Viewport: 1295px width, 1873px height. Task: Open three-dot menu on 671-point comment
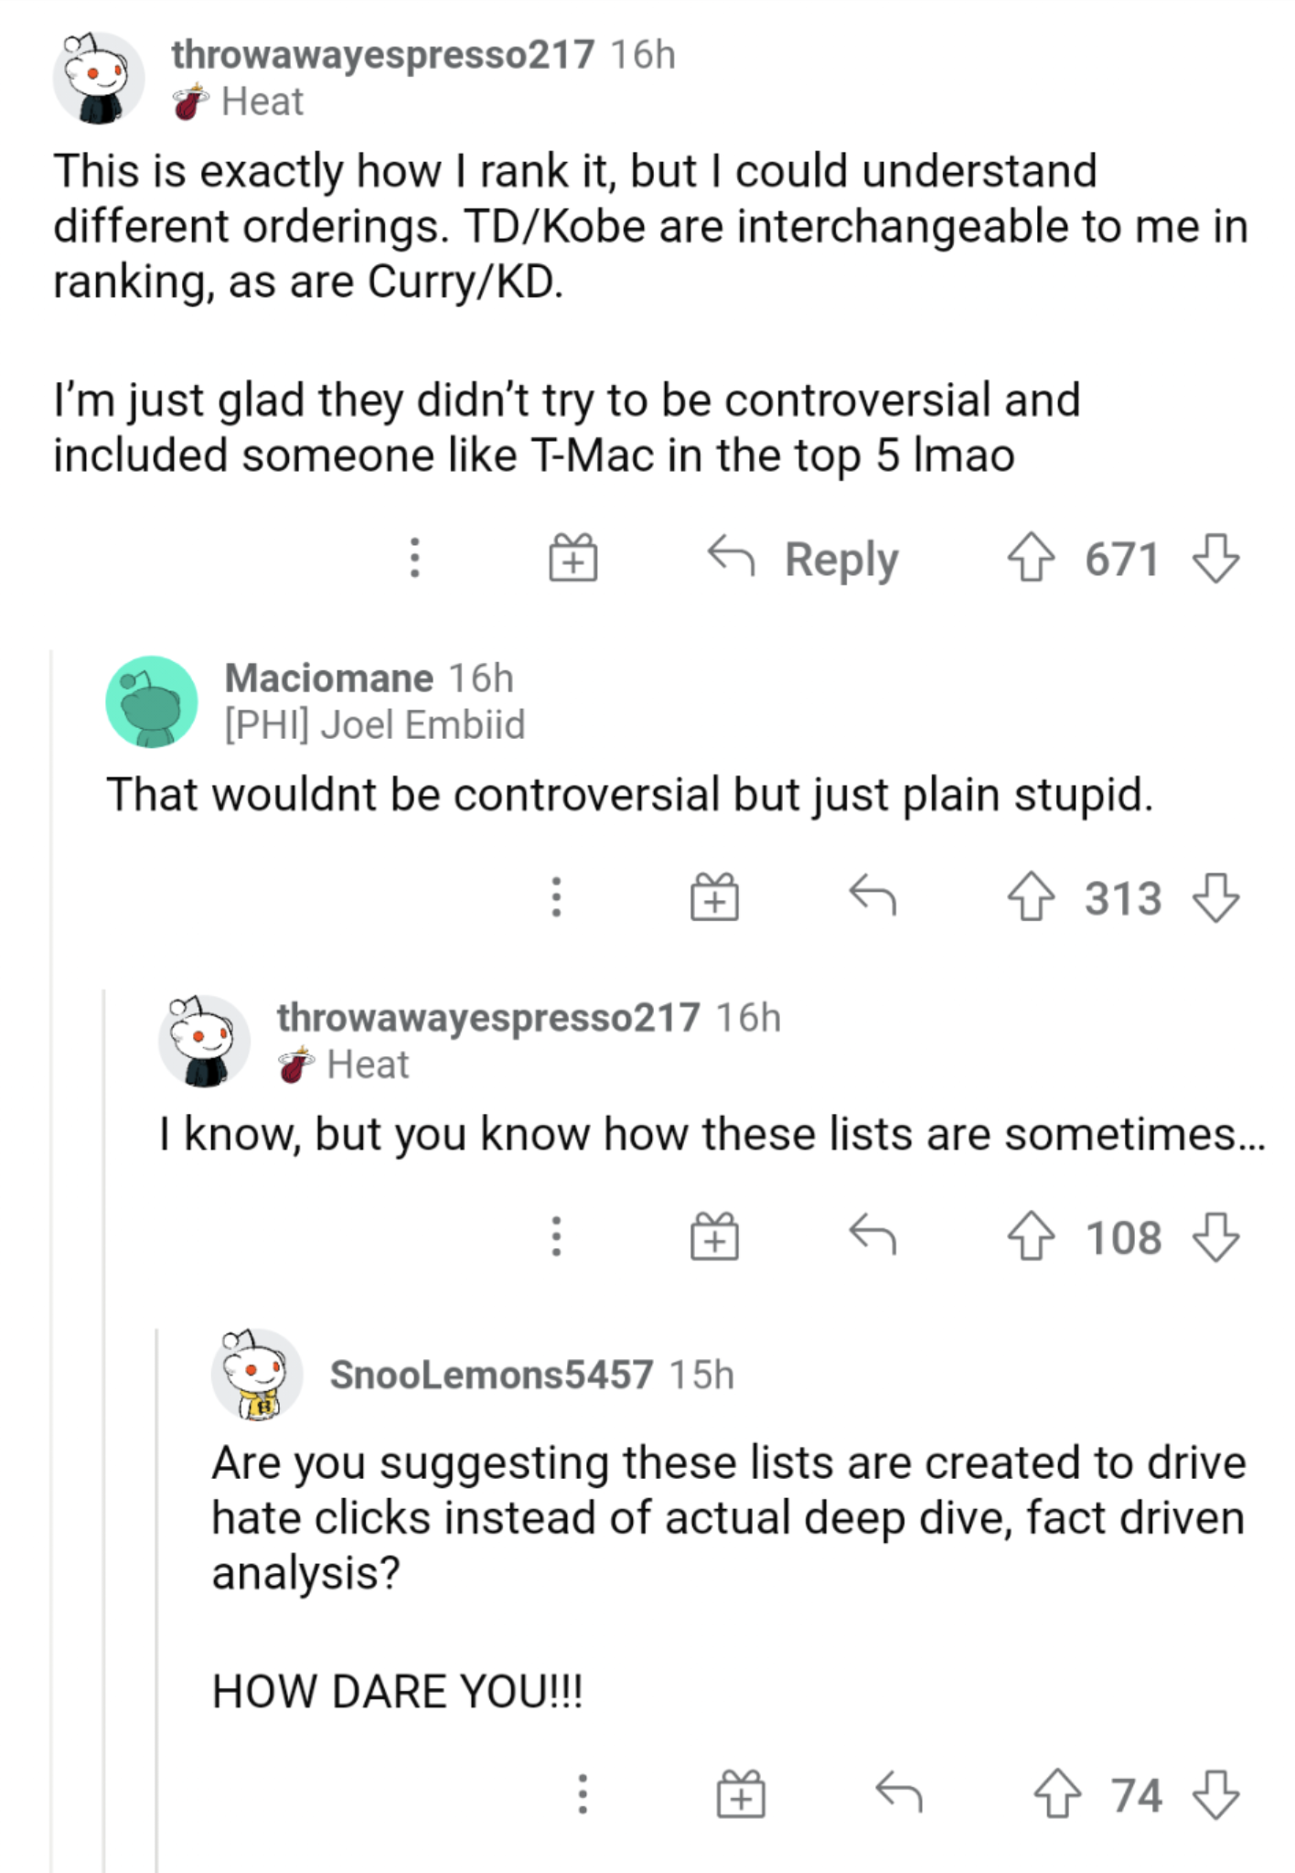(x=414, y=559)
